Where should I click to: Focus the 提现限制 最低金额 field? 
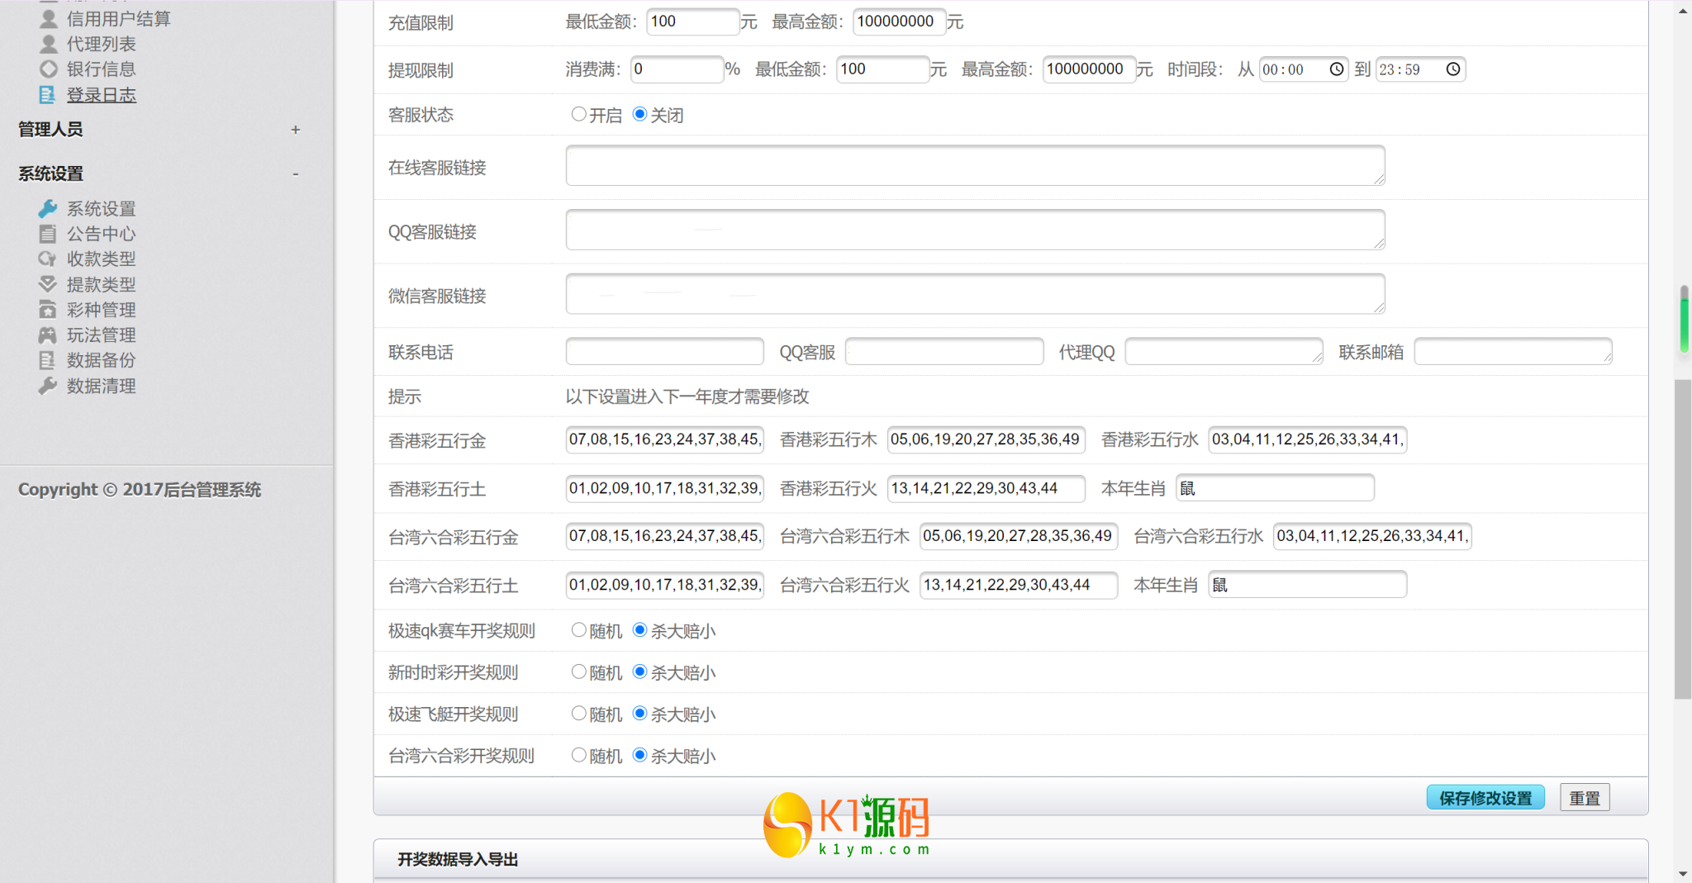coord(882,69)
